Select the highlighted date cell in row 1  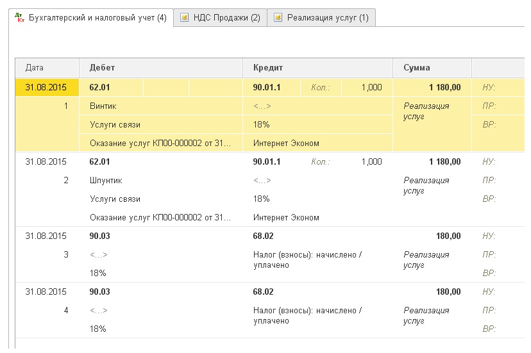click(x=47, y=87)
